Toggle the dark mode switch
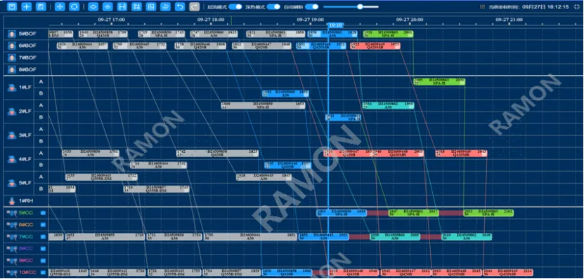584x279 pixels. point(273,7)
